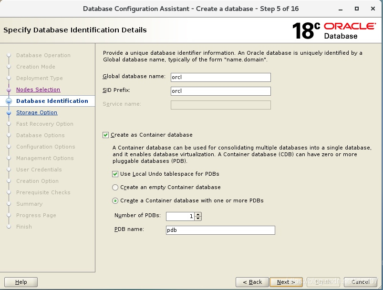Click the Global database name field
The image size is (383, 290).
tap(220, 77)
